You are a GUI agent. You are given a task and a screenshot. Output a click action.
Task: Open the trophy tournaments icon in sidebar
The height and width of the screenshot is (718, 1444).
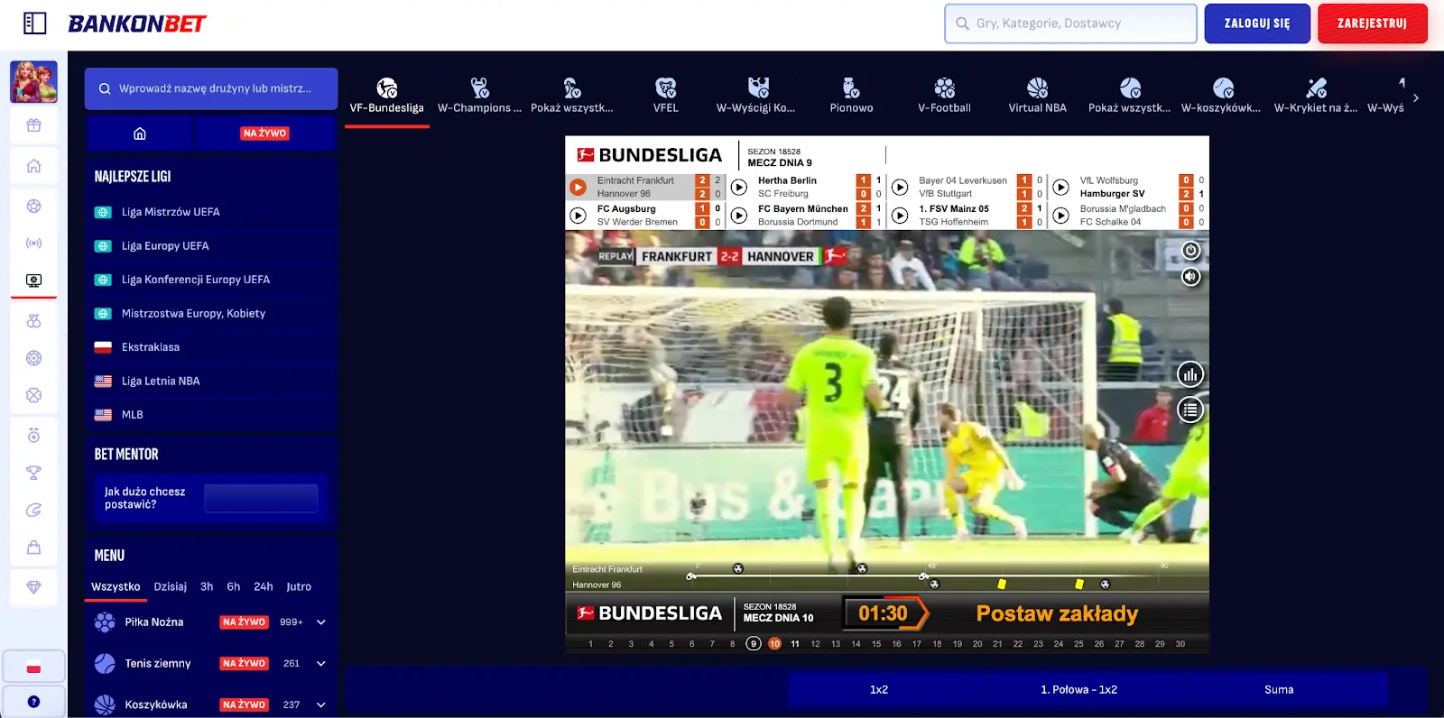coord(33,473)
